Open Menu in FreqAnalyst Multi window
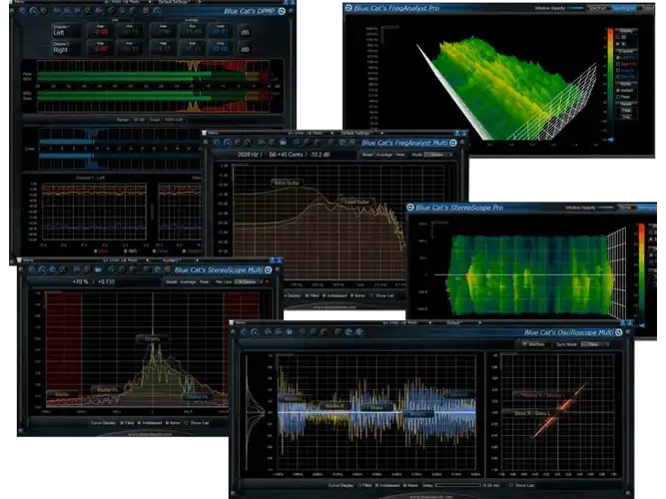Viewport: 666px width, 499px height. tap(213, 133)
